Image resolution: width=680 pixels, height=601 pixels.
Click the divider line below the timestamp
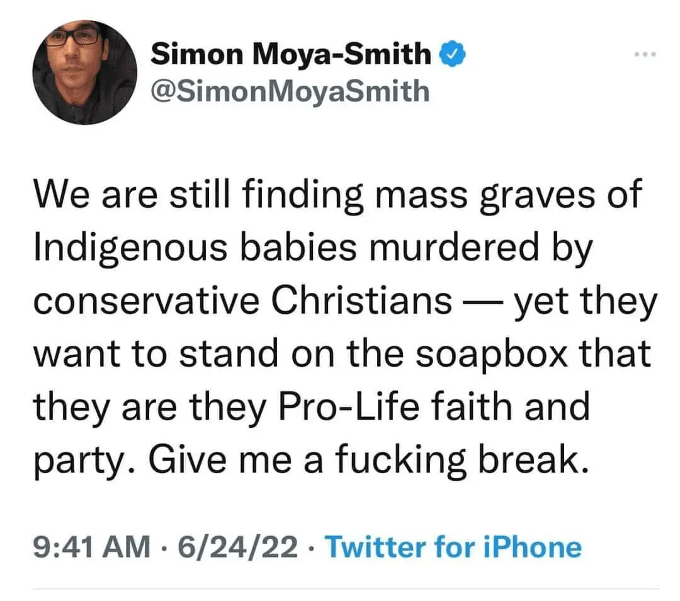tap(345, 590)
